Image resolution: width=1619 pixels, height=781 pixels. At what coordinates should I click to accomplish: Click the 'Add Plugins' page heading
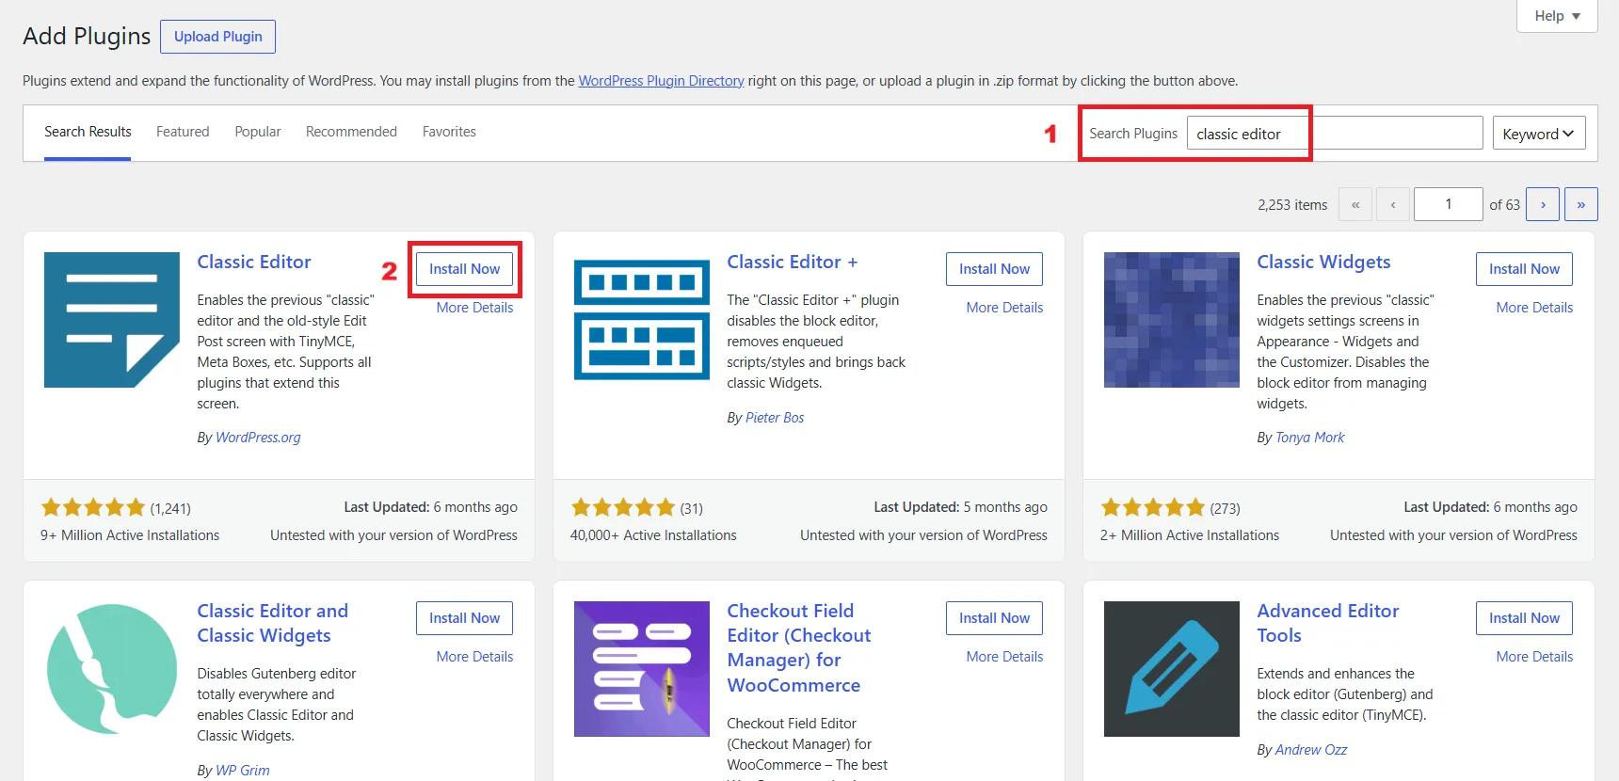[87, 36]
